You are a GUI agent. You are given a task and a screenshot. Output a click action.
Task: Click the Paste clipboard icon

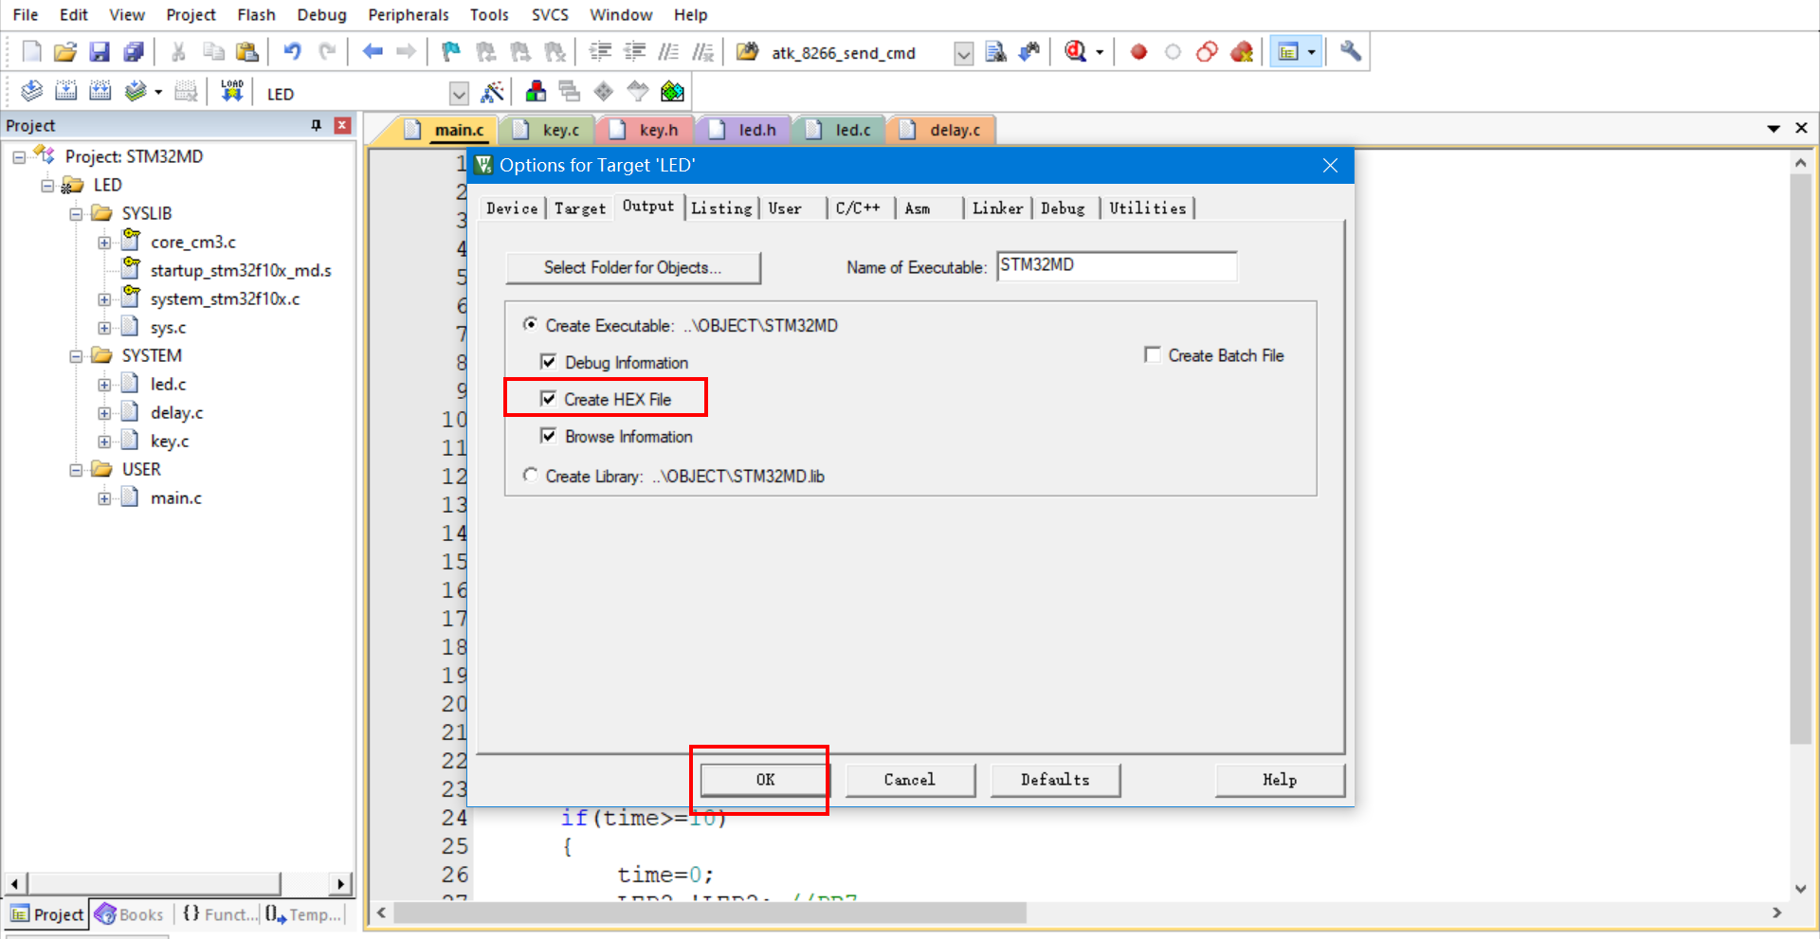tap(247, 52)
